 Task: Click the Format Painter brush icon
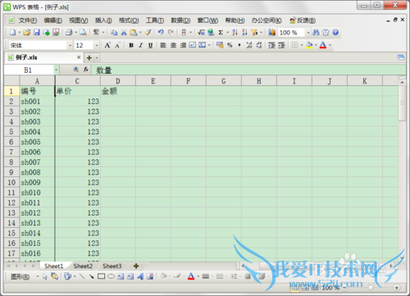(148, 32)
